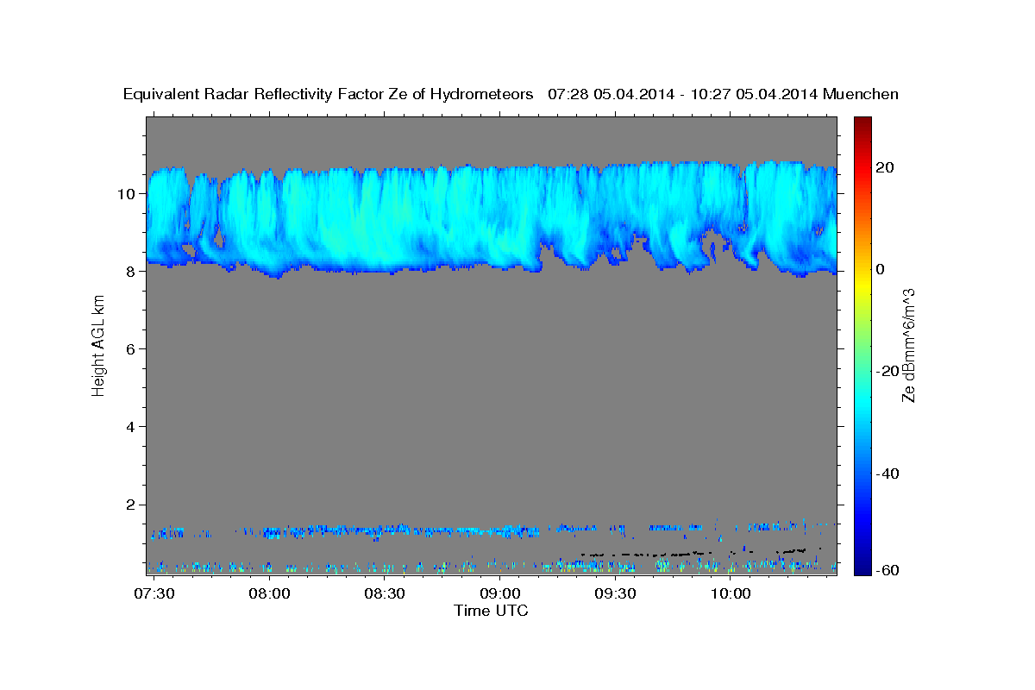Click the plot title 'Equivalent Radar Reflectivity Factor Ze of Hydrometeors'

click(x=329, y=94)
